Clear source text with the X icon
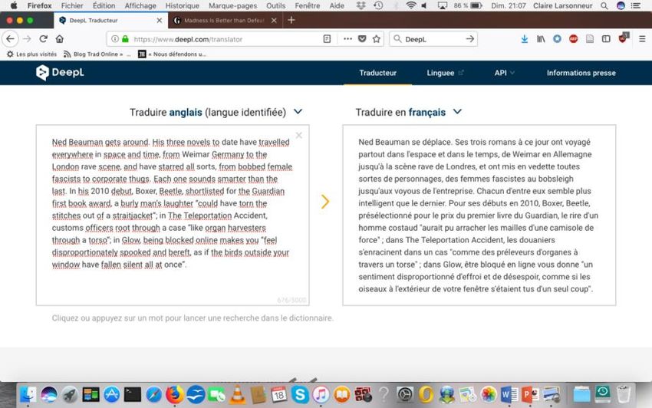Screen dimensions: 652x408 pos(298,135)
